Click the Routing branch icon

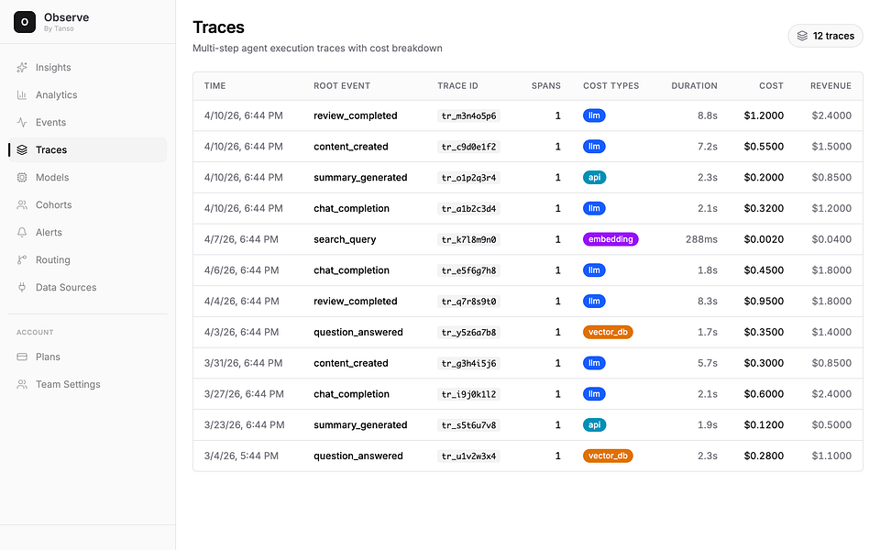22,259
